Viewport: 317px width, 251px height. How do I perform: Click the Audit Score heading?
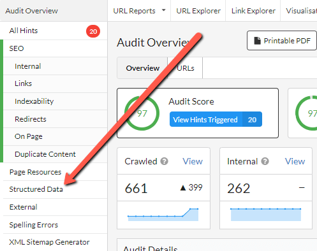coord(191,101)
